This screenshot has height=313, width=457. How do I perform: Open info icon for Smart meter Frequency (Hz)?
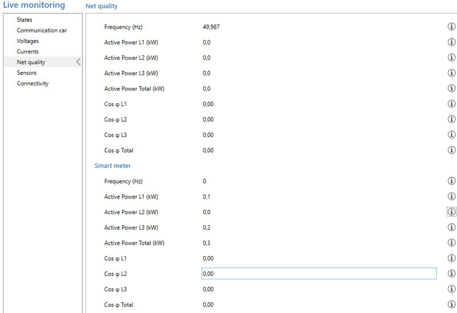coord(451,181)
